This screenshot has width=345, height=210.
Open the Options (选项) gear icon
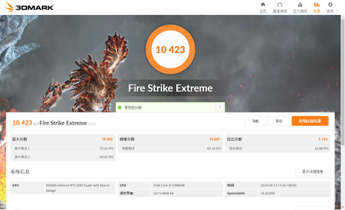[x=330, y=7]
